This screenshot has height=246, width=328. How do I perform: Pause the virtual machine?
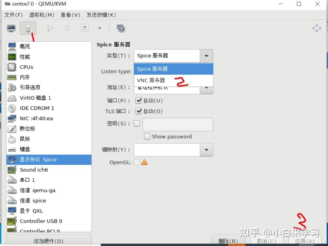pos(67,28)
